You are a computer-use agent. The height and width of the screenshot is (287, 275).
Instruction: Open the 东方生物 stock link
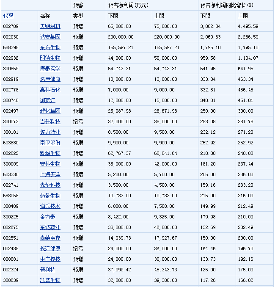[x=50, y=47]
